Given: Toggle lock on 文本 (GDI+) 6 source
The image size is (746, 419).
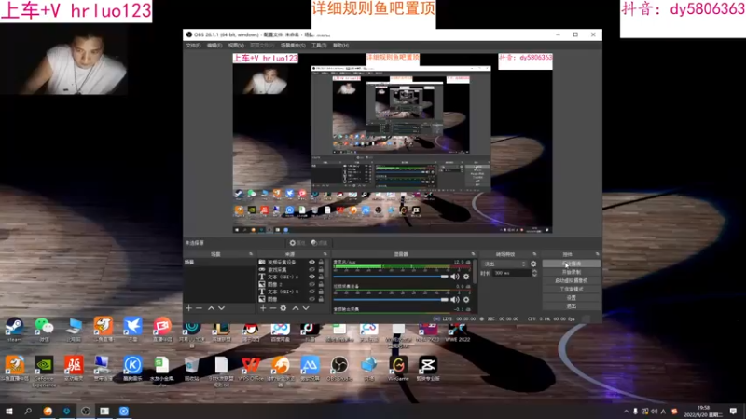Looking at the screenshot, I should (x=321, y=277).
